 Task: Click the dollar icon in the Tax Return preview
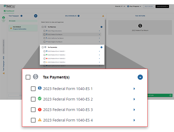[140, 26]
